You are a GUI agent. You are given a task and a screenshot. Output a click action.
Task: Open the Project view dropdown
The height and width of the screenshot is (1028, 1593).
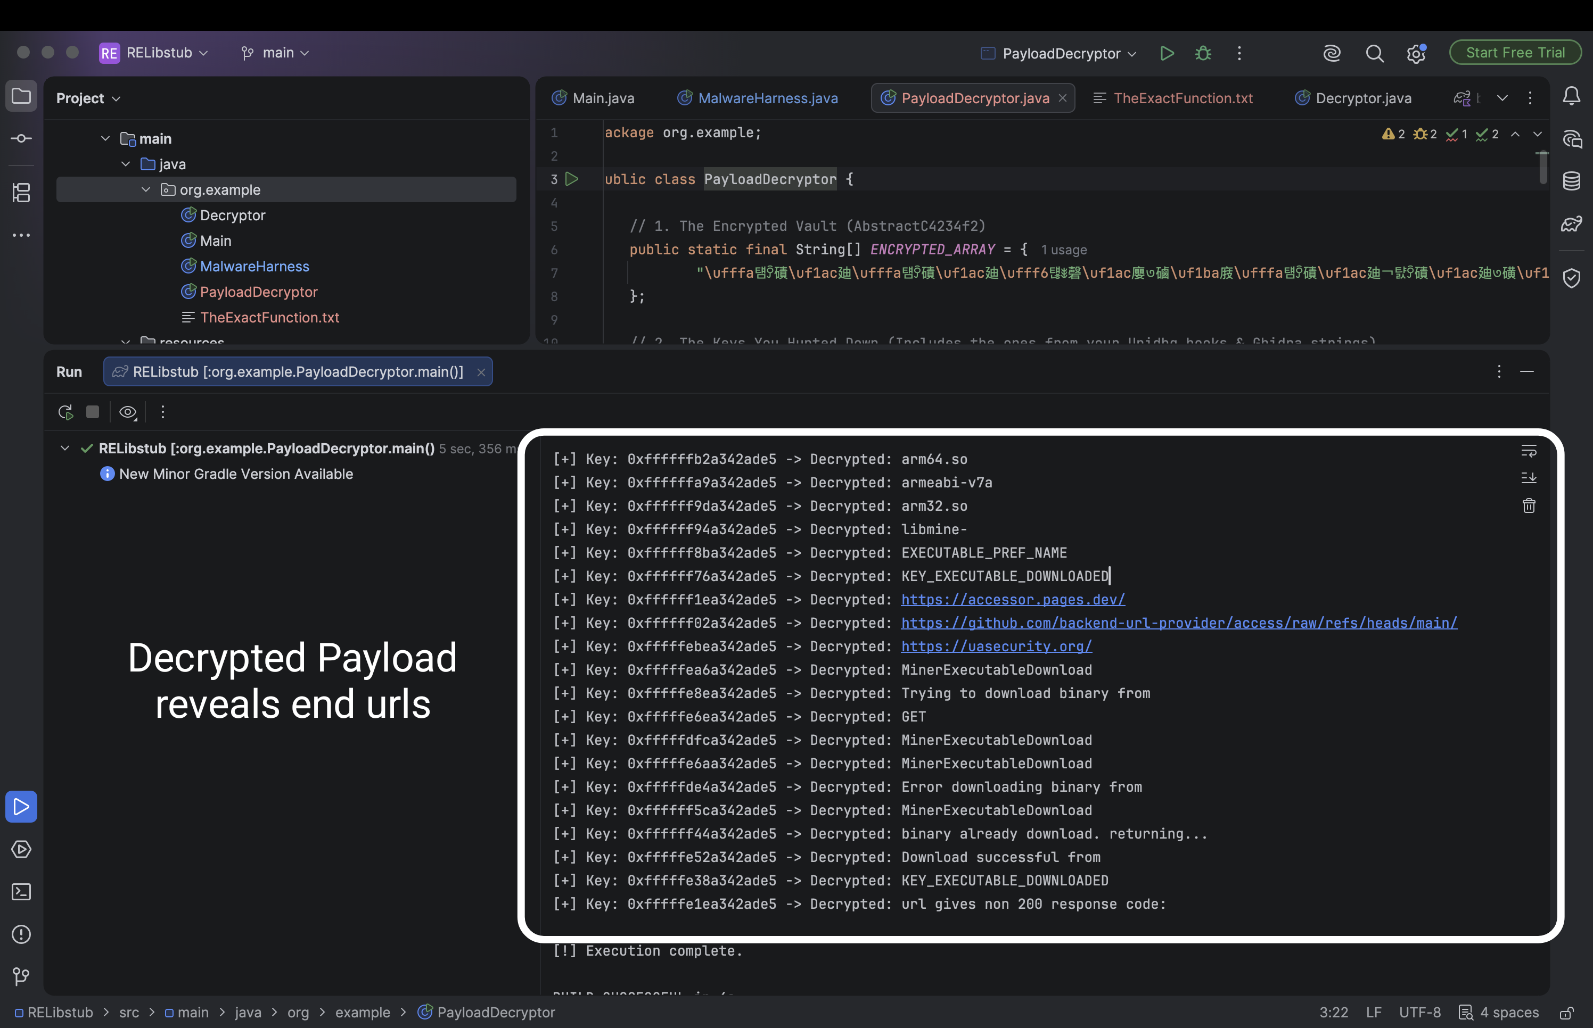tap(88, 98)
